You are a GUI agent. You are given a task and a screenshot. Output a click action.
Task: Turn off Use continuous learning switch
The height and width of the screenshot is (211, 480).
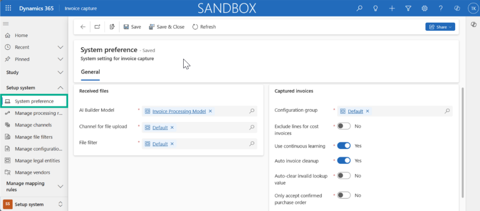tap(344, 146)
